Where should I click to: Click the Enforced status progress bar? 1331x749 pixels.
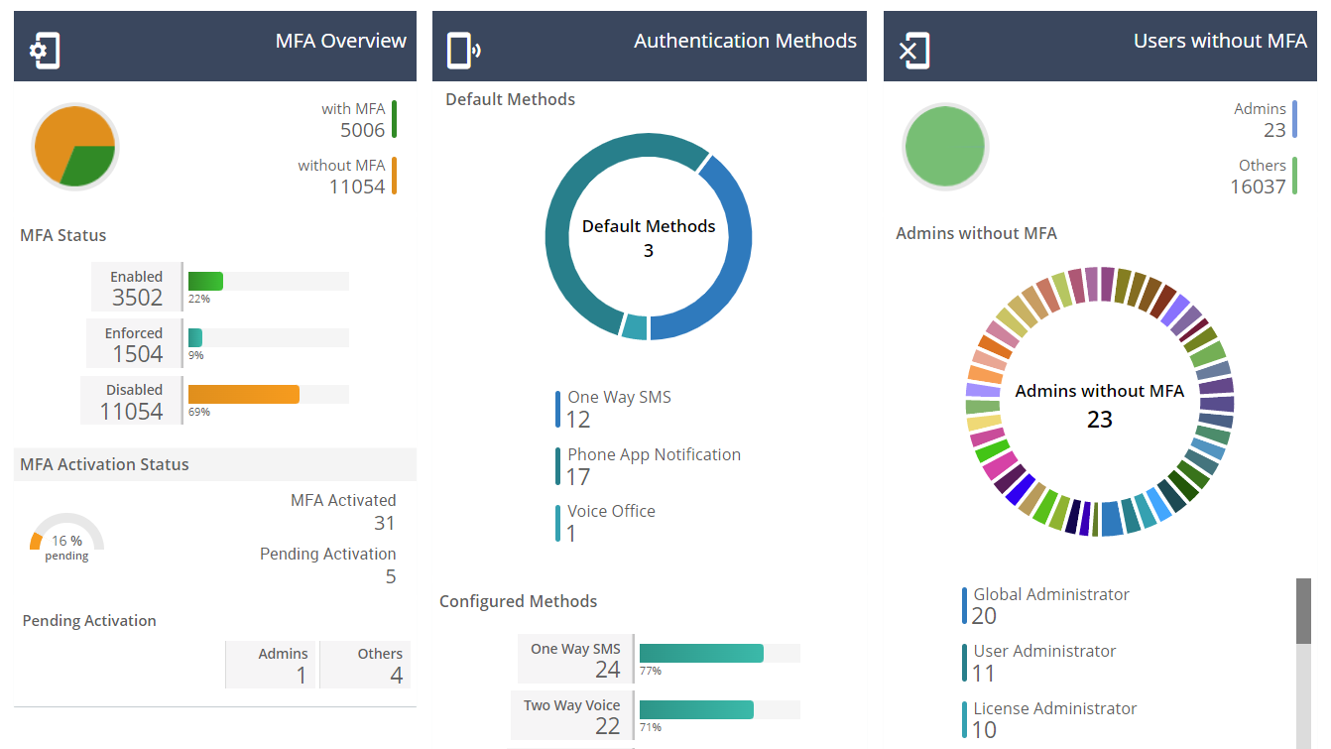(x=196, y=337)
